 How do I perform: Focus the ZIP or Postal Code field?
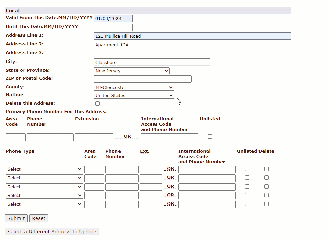[143, 79]
